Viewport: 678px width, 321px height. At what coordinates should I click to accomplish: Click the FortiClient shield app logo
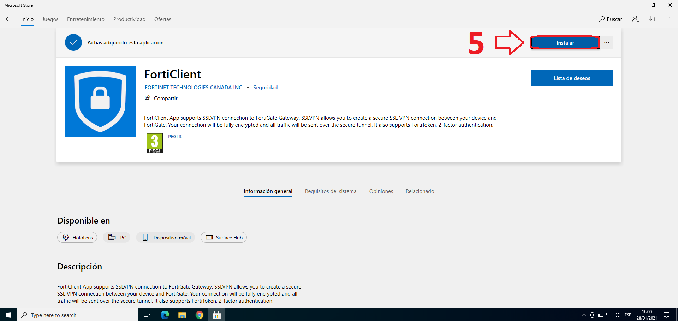point(100,101)
